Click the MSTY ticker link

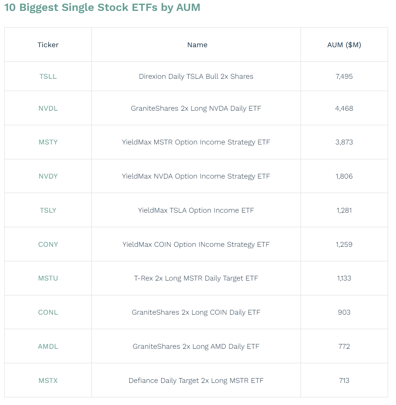(x=48, y=142)
